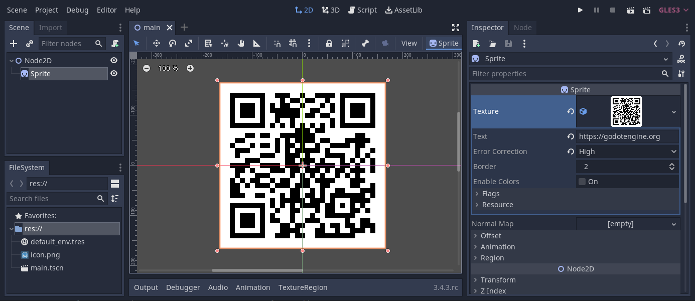This screenshot has width=695, height=301.
Task: Stop the running scene
Action: click(613, 10)
